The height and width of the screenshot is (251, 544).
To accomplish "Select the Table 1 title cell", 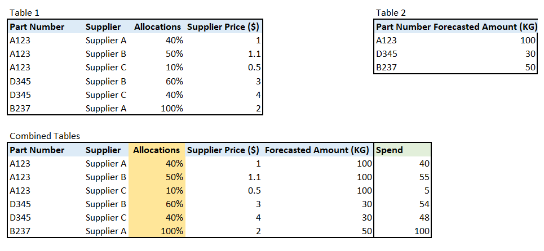I will point(25,13).
